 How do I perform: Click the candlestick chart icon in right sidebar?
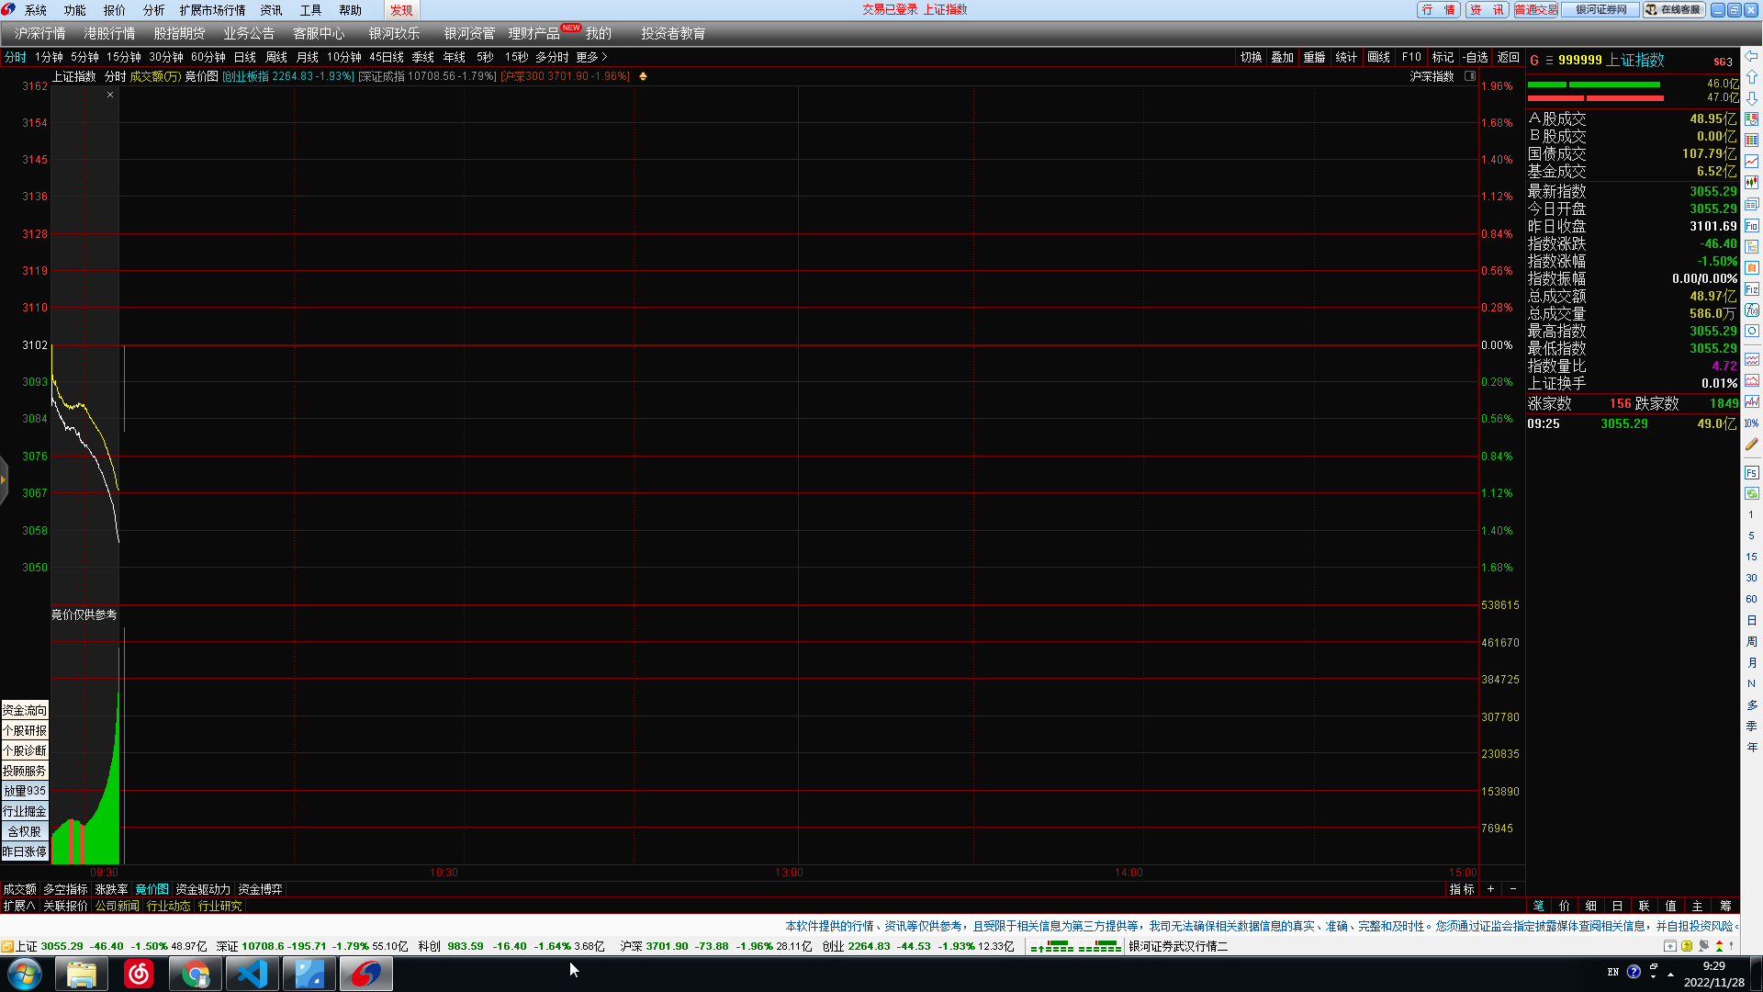1751,182
